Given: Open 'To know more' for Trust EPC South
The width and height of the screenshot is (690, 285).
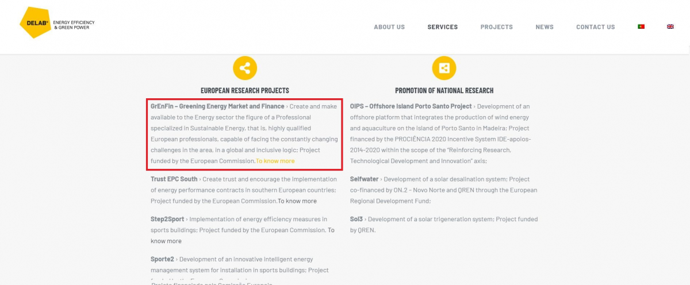Looking at the screenshot, I should pos(297,201).
